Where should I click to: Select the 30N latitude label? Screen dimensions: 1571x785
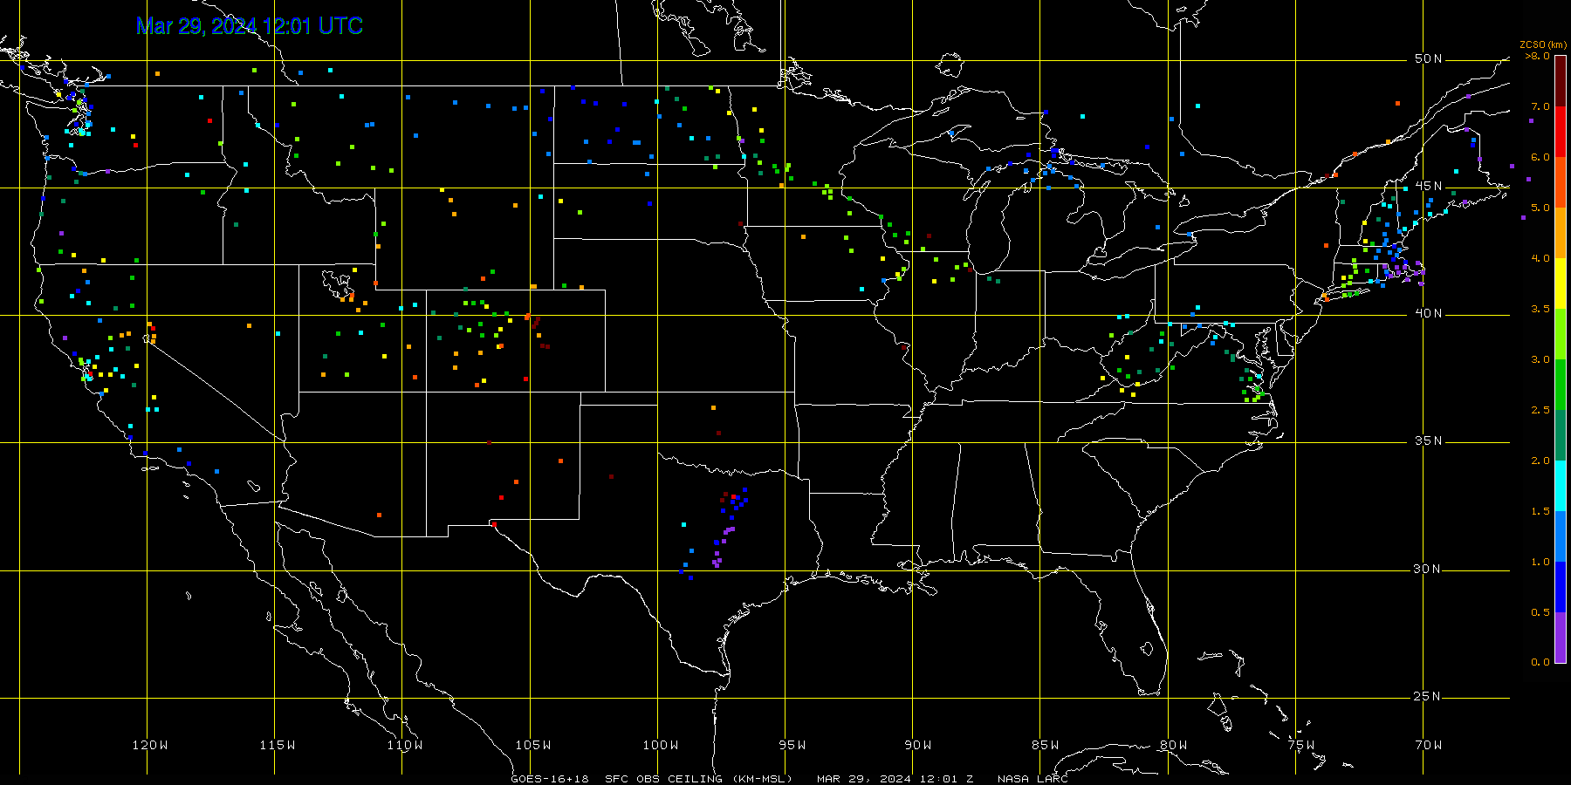pos(1428,570)
